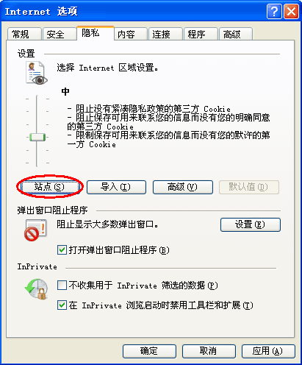Click the InPrivate clock lock icon
The image size is (302, 365).
[x=36, y=288]
